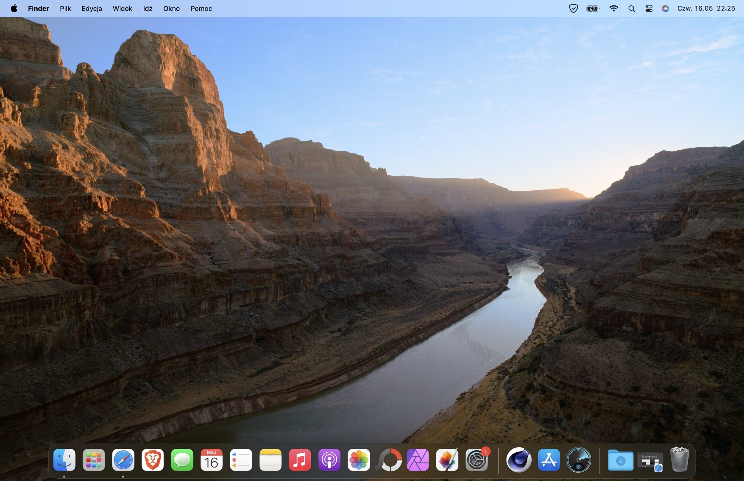Open the Plik menu
Viewport: 744px width, 481px height.
[x=65, y=9]
